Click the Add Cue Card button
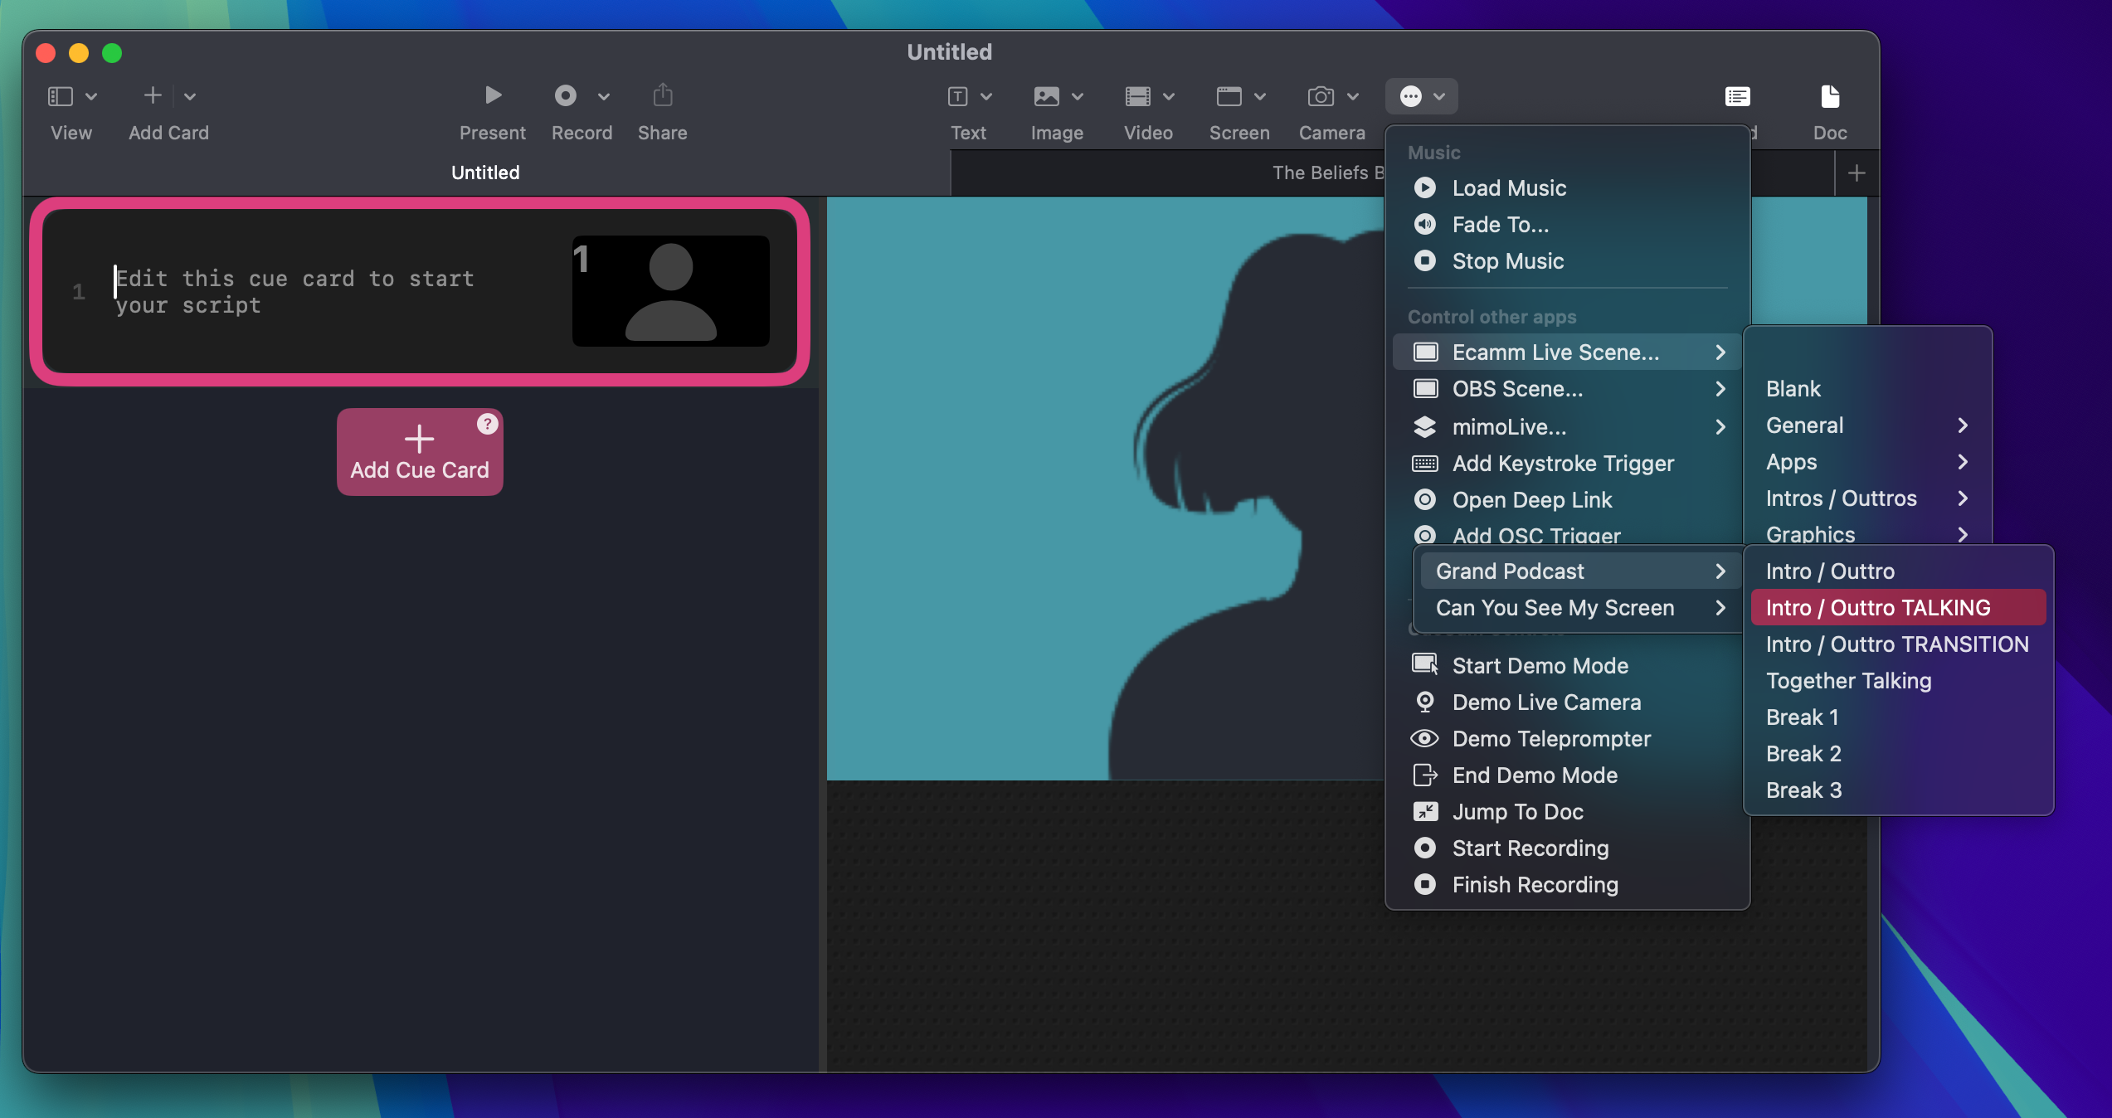 tap(420, 452)
